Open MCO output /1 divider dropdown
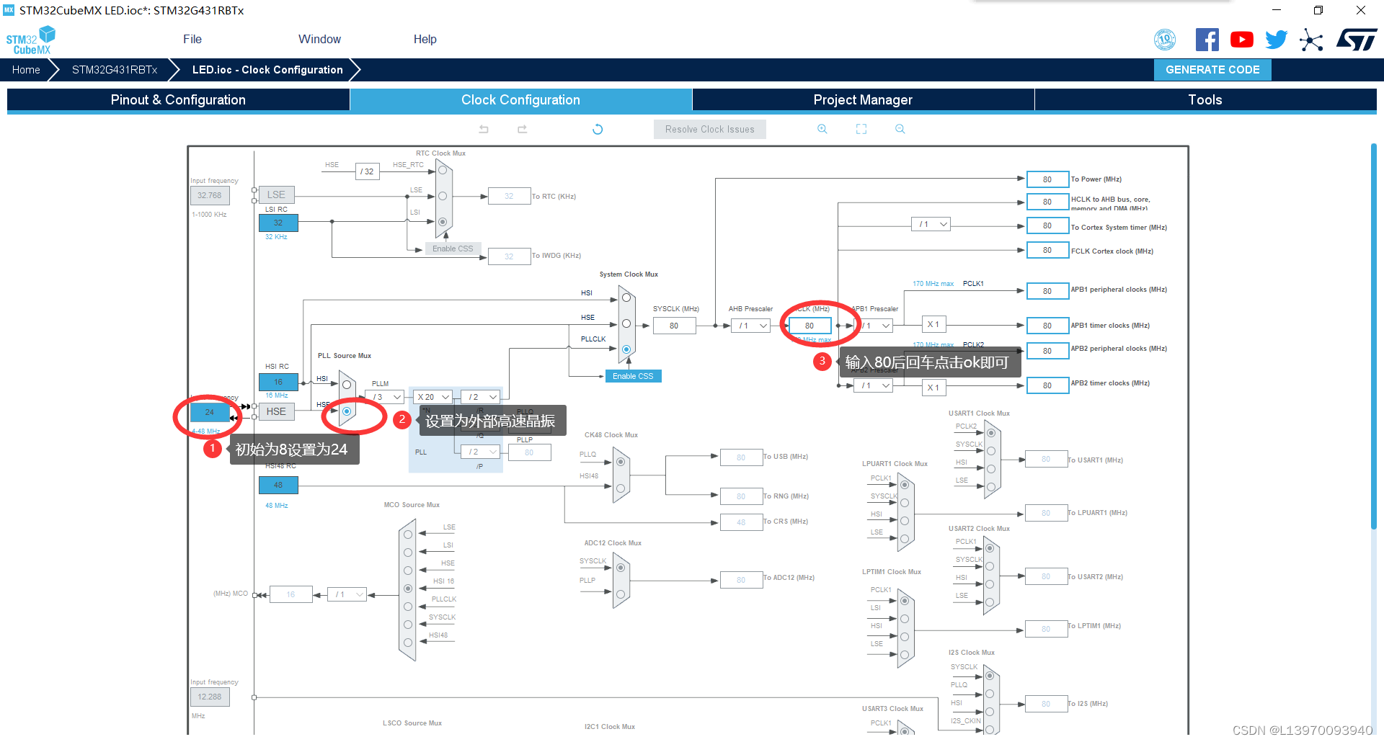The height and width of the screenshot is (742, 1384). (347, 594)
